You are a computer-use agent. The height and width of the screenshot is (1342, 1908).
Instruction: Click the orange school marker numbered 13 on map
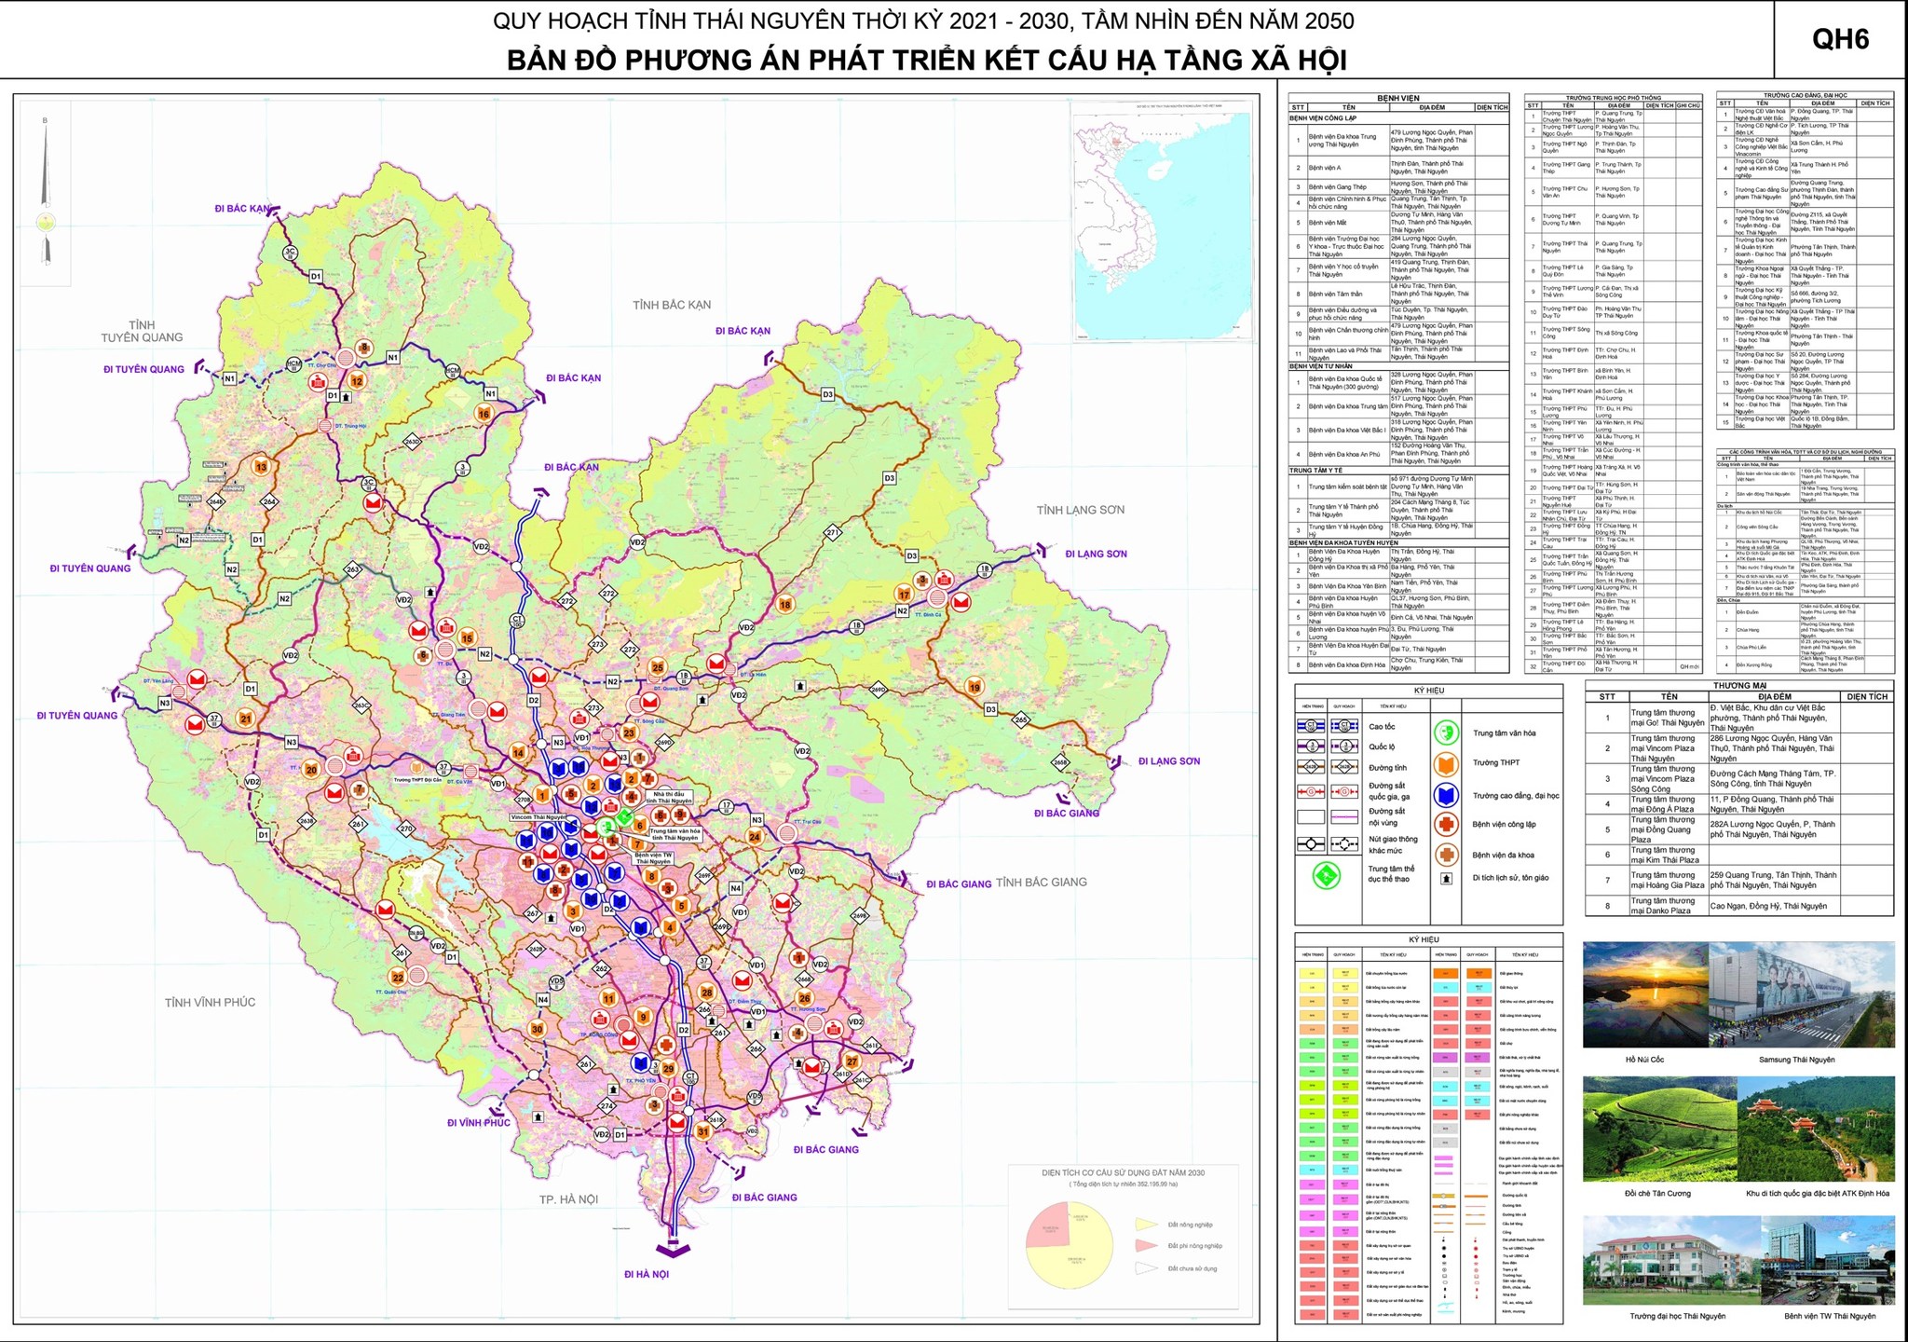(262, 467)
